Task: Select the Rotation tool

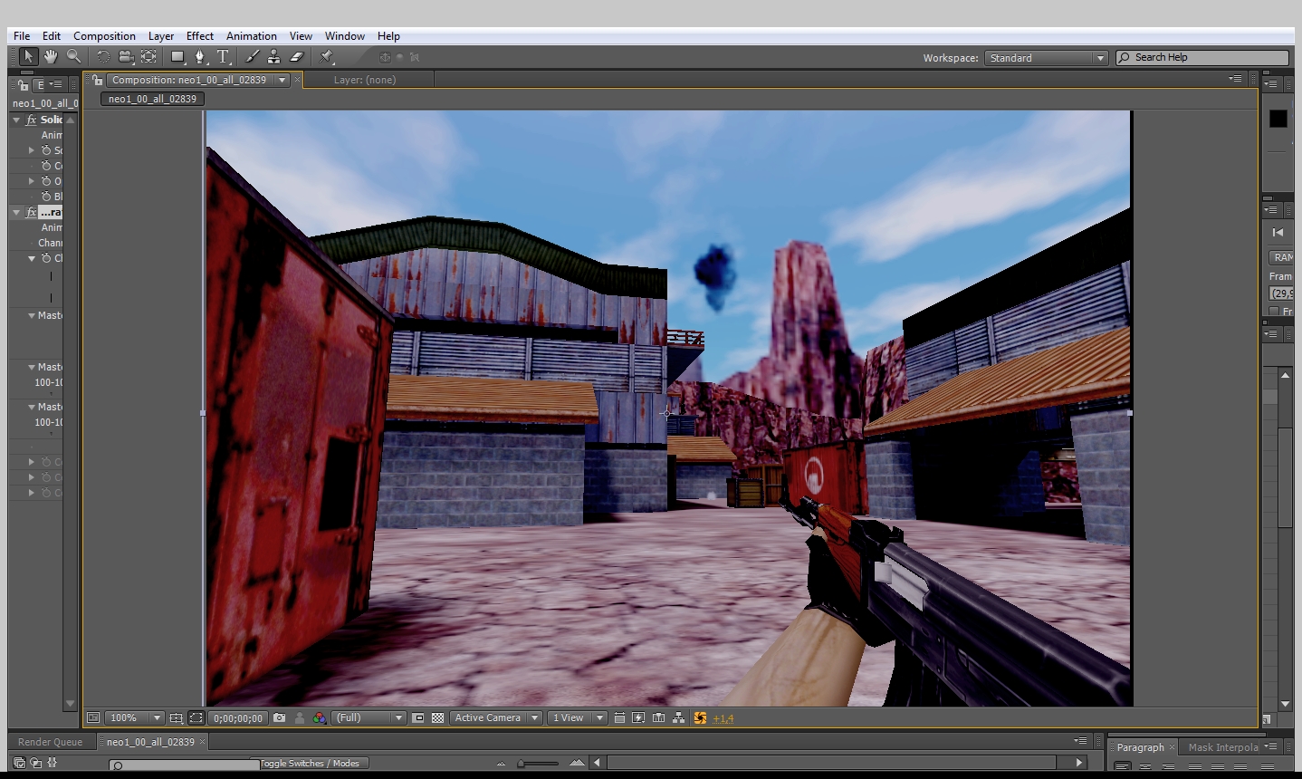Action: 103,56
